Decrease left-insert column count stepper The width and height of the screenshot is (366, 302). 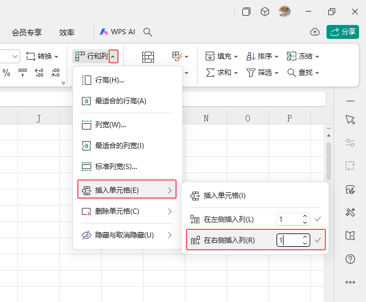pos(305,222)
